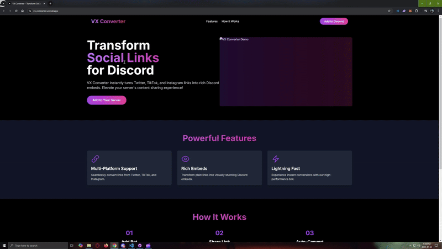Open Task View on the taskbar

72,246
